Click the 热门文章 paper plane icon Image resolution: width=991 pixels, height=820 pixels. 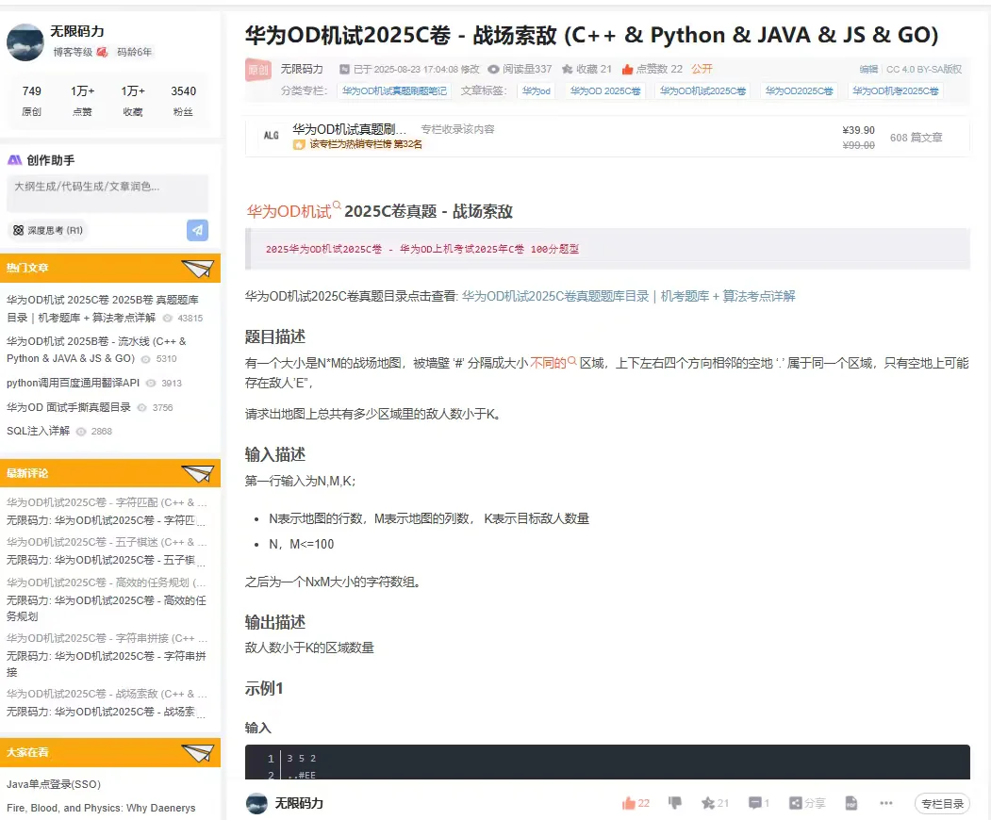(198, 269)
